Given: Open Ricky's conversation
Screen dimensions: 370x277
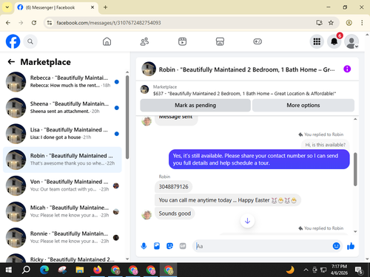Looking at the screenshot, I should tap(62, 258).
